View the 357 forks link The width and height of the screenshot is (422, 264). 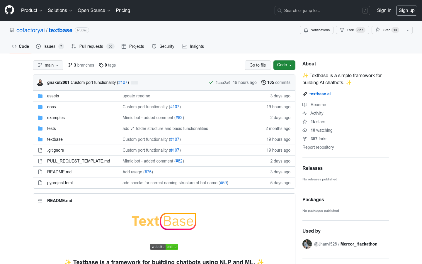pos(315,139)
